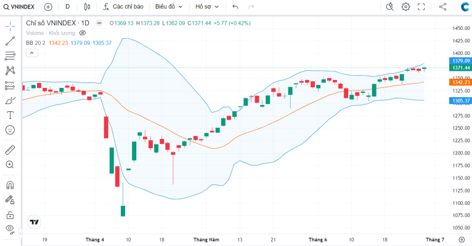Open quick search icon in top bar
This screenshot has width=472, height=246.
pos(390,7)
